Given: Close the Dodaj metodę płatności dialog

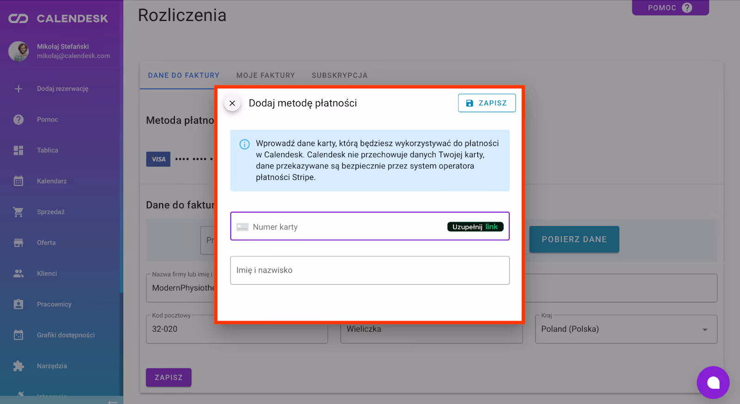Looking at the screenshot, I should (232, 104).
